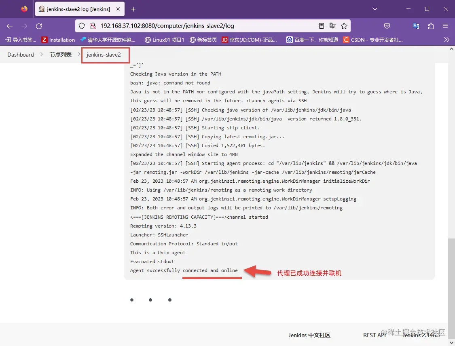Open the list all tabs chevron
Viewport: 455px width, 346px height.
tap(375, 9)
